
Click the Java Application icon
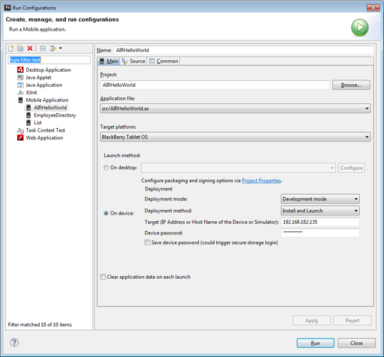coord(21,85)
